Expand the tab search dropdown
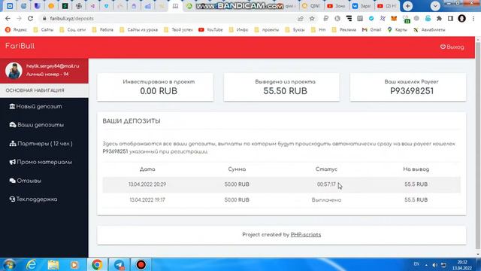 point(435,6)
